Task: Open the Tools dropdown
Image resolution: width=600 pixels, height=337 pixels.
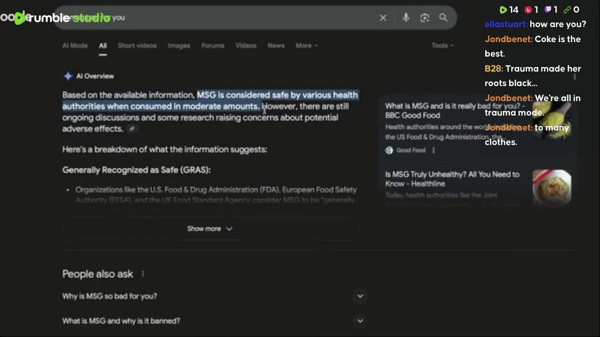Action: click(x=442, y=45)
